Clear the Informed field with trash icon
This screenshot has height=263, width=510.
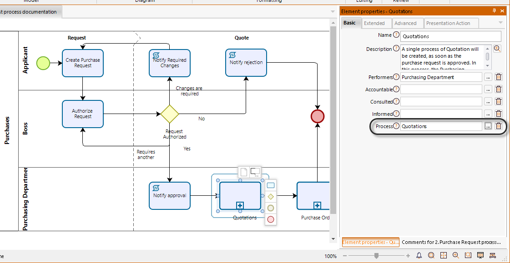tap(498, 114)
